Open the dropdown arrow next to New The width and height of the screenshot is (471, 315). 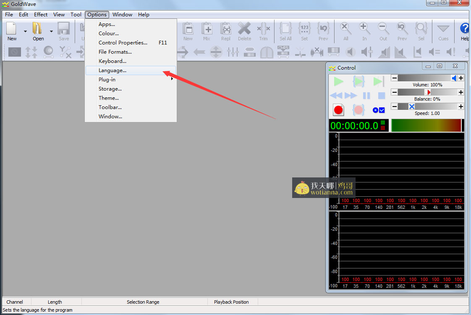click(x=25, y=31)
